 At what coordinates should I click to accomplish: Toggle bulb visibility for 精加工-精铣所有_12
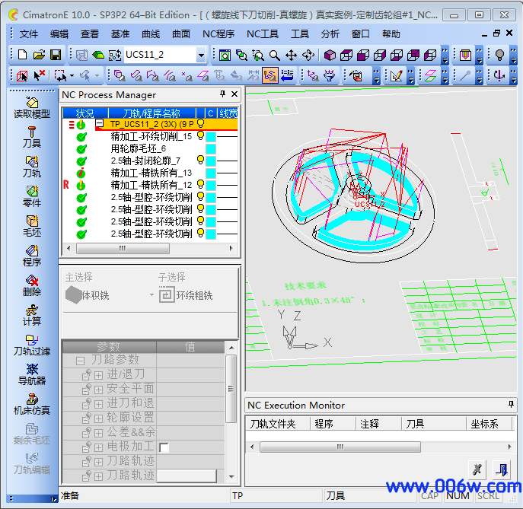(200, 185)
